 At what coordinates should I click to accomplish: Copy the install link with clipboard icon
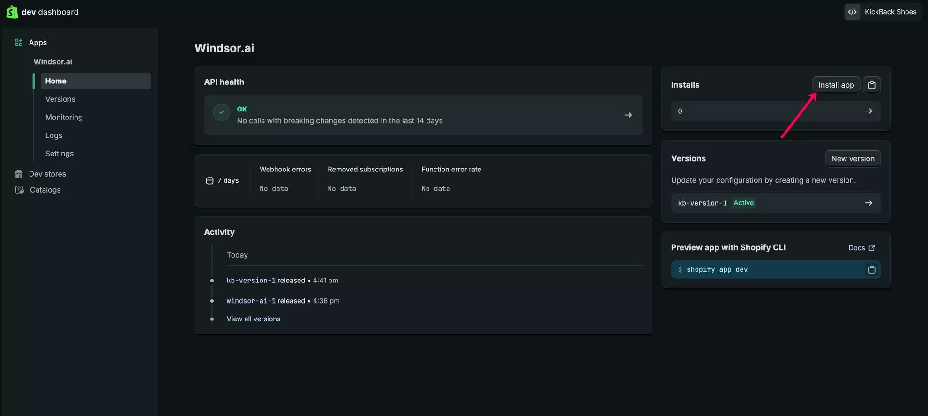872,85
